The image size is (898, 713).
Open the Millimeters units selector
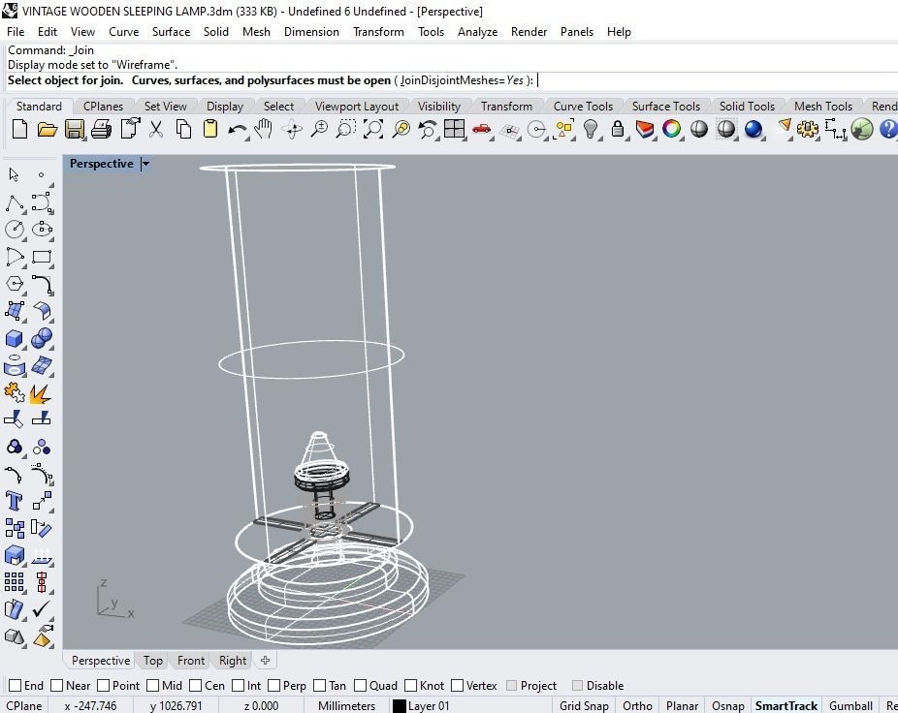coord(346,706)
